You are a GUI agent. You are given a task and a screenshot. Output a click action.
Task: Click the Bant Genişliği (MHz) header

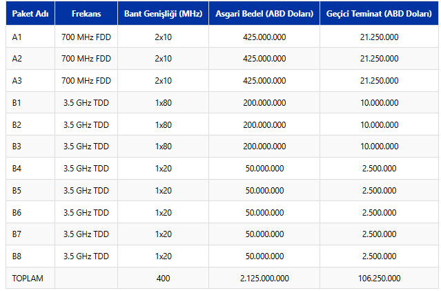tap(163, 14)
